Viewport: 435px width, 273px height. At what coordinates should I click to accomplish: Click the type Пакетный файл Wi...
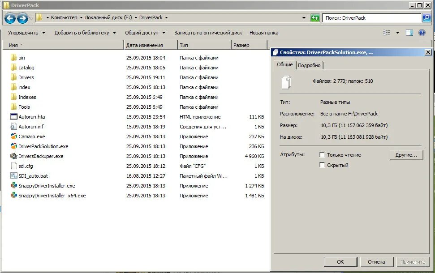pos(203,176)
